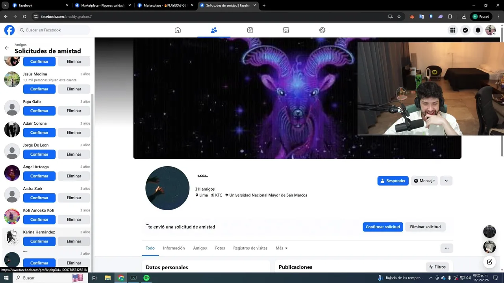504x283 pixels.
Task: Open the profile's round avatar picture
Action: (x=167, y=188)
